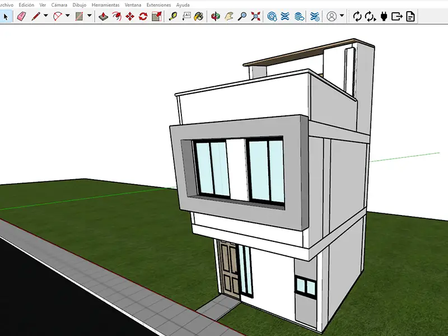Image resolution: width=448 pixels, height=336 pixels.
Task: Click the Zoom Extents tool
Action: (255, 16)
